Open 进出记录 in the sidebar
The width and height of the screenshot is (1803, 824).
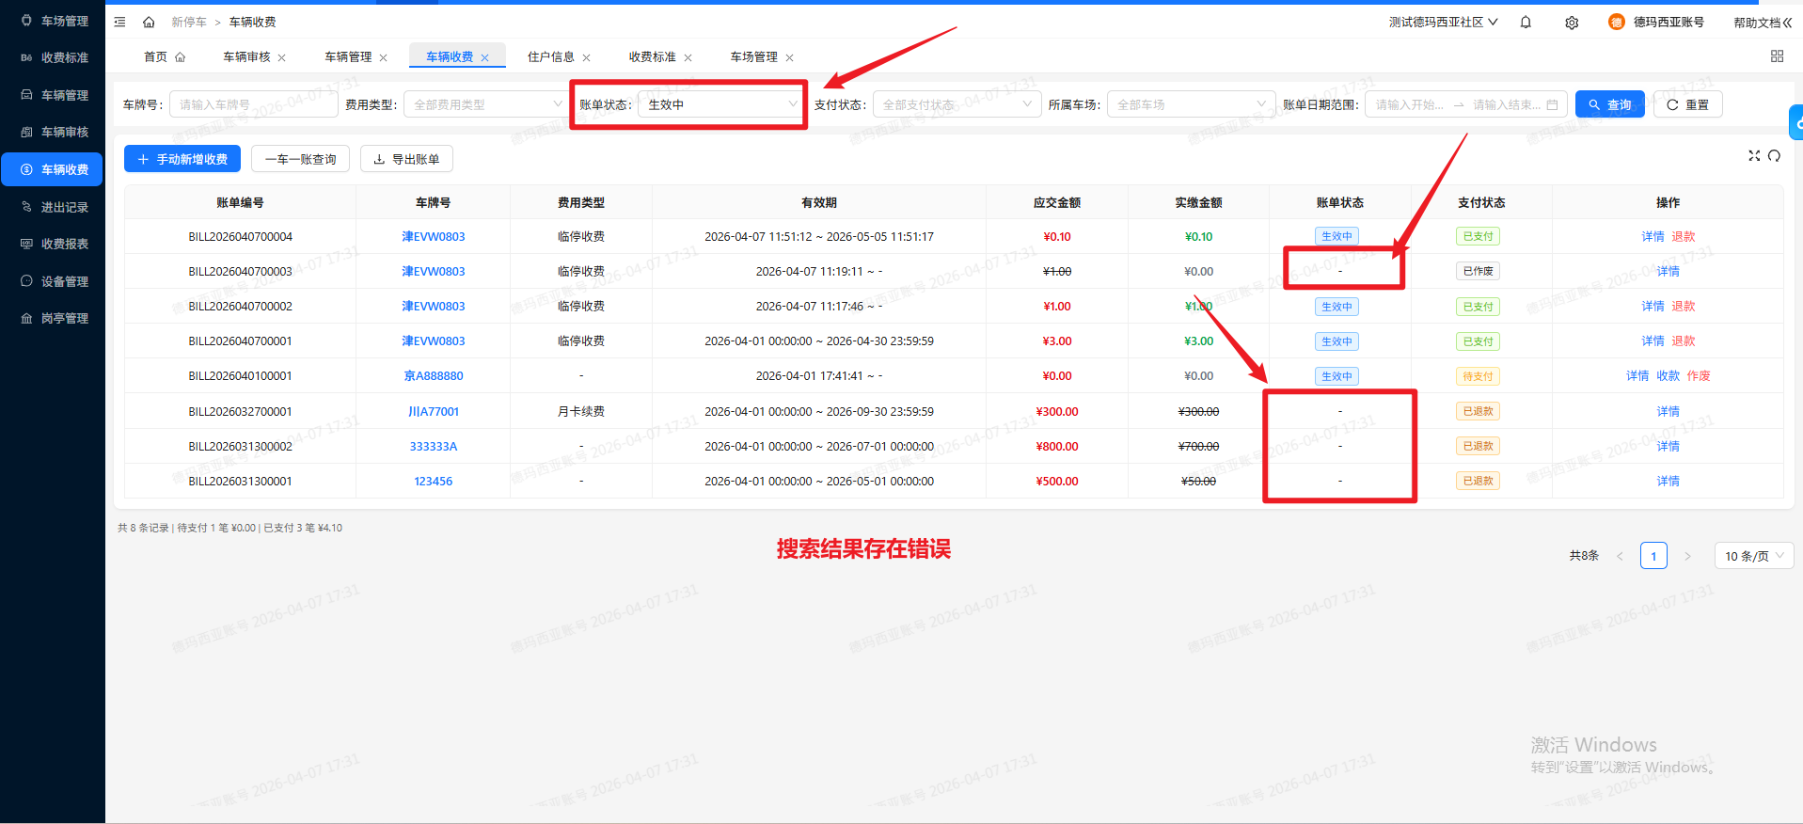pyautogui.click(x=64, y=207)
